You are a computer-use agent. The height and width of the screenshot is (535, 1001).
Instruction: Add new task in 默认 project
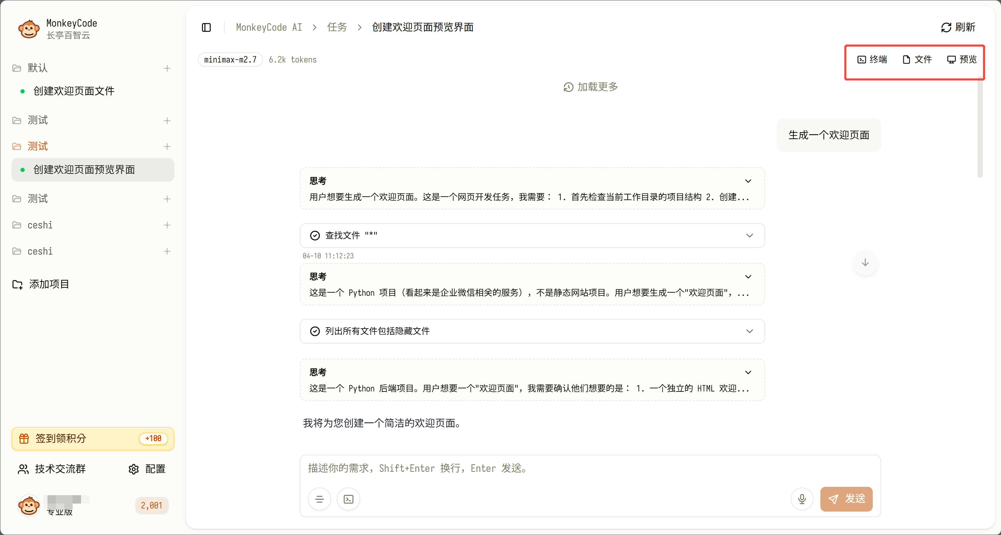tap(167, 68)
